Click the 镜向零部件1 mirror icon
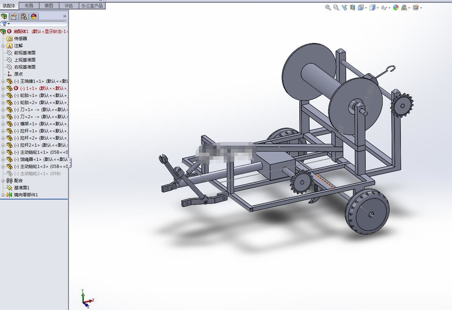Screen dimensions: 452x310 [10, 195]
